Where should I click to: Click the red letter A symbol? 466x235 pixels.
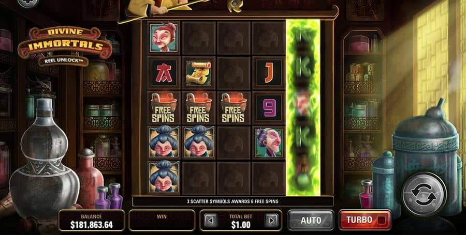coord(164,73)
